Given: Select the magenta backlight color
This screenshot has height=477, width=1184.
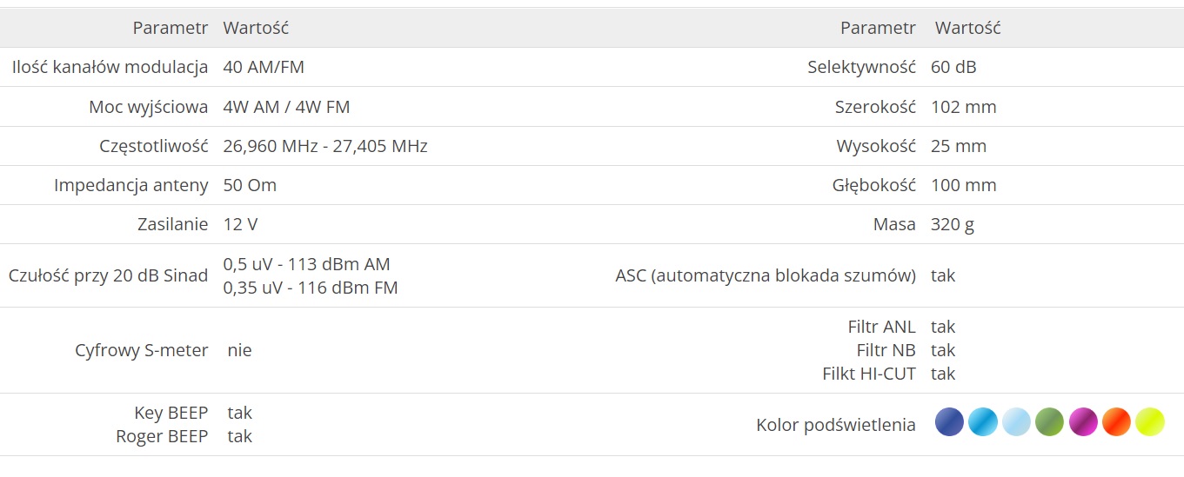Looking at the screenshot, I should coord(1083,422).
